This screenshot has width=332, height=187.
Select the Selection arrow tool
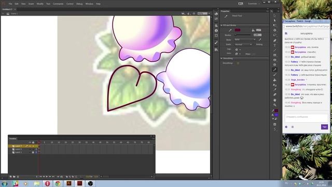click(x=274, y=16)
